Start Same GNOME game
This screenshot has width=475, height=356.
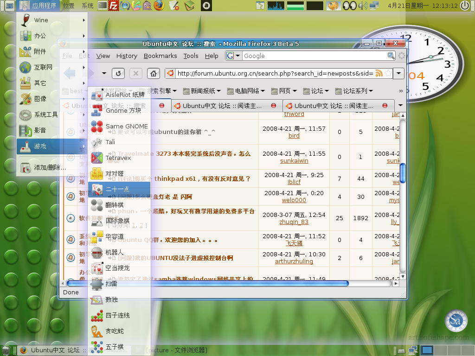(119, 126)
